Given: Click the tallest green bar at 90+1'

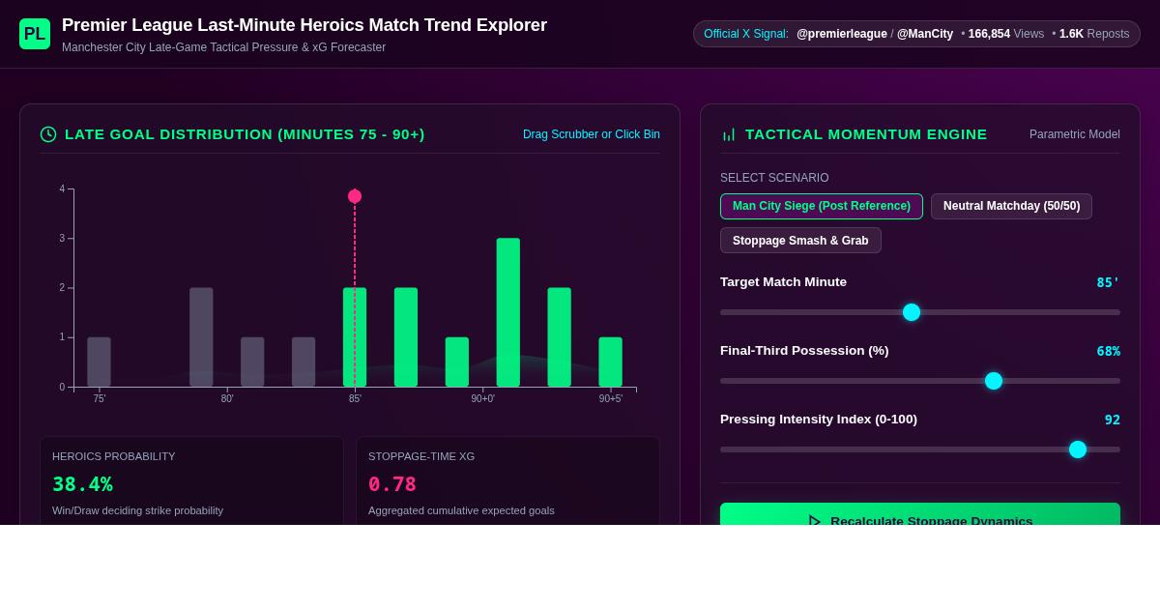Looking at the screenshot, I should (x=508, y=312).
